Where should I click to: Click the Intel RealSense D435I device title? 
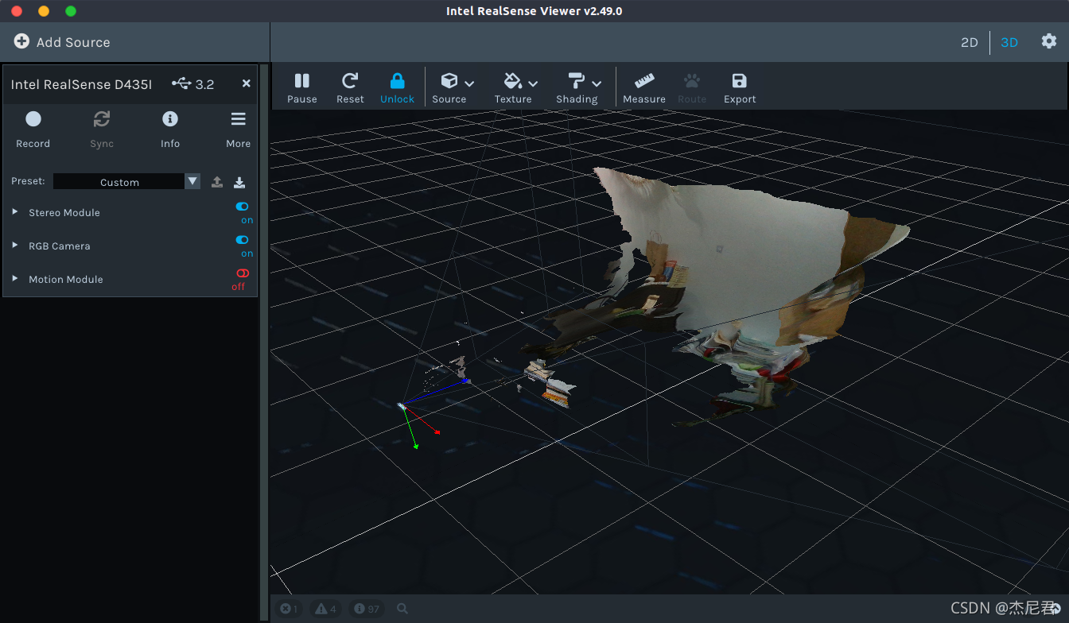(x=81, y=84)
